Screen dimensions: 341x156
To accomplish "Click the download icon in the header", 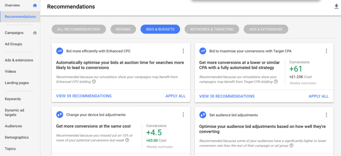I will 336,7.
